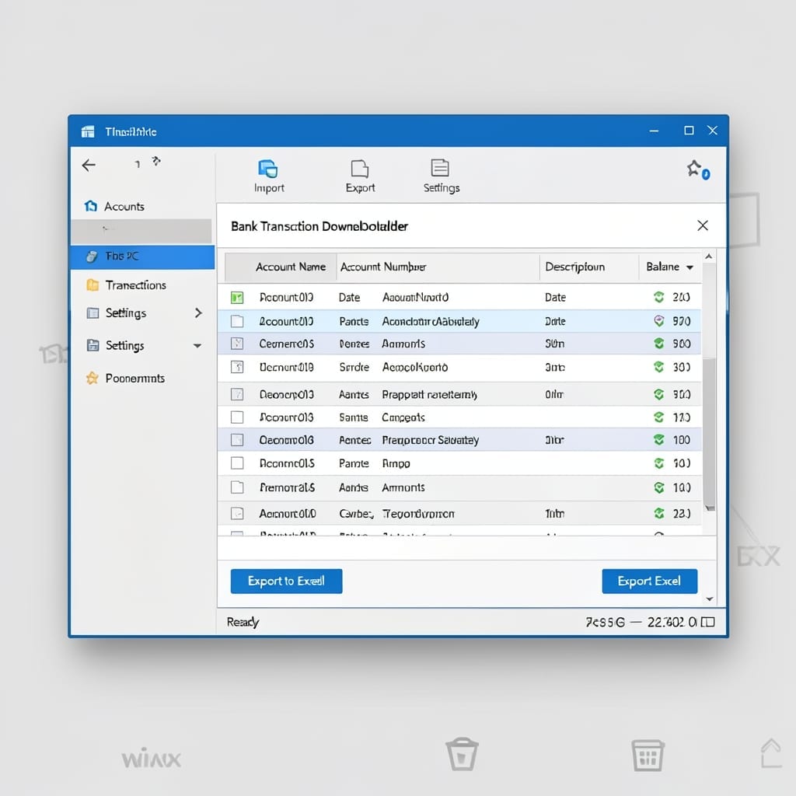Go back with the left arrow
Image resolution: width=796 pixels, height=796 pixels.
(89, 165)
